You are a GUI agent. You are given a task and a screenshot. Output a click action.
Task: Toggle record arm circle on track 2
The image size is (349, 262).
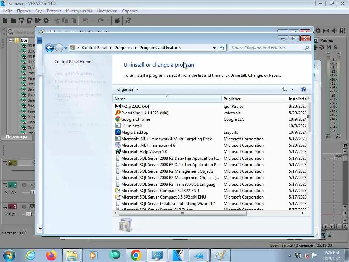pos(24,185)
